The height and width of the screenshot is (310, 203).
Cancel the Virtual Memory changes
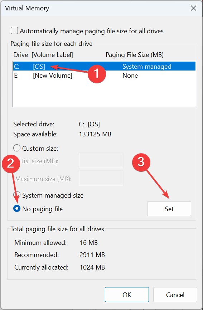[175, 295]
